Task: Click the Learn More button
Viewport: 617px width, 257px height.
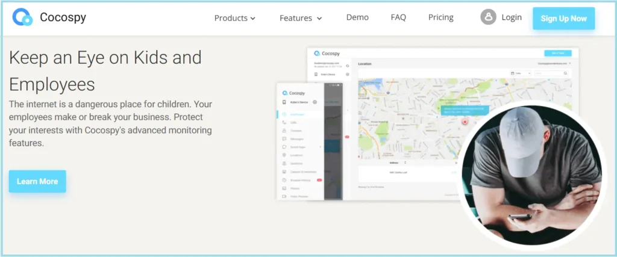Action: pyautogui.click(x=37, y=181)
